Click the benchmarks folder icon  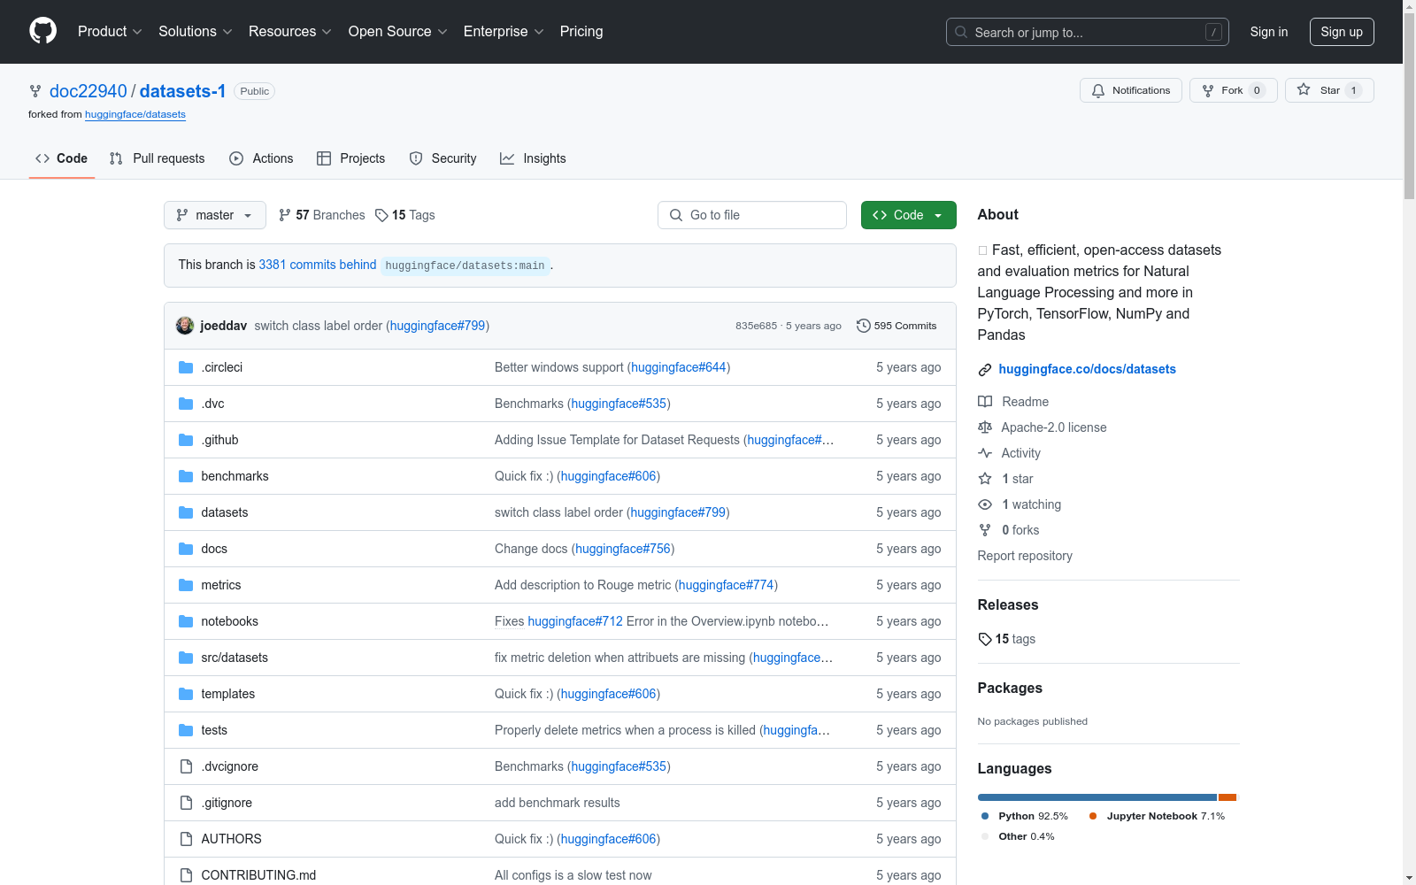coord(186,476)
